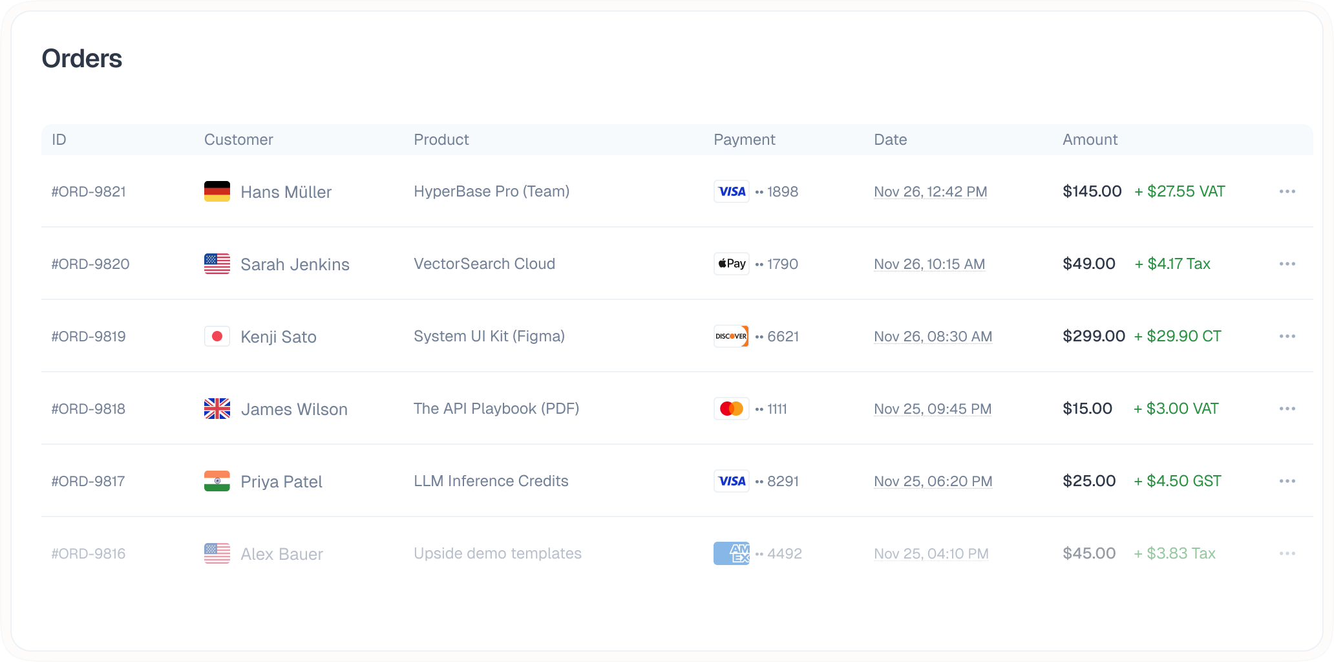
Task: Click the UK flag beside James Wilson
Action: tap(217, 409)
